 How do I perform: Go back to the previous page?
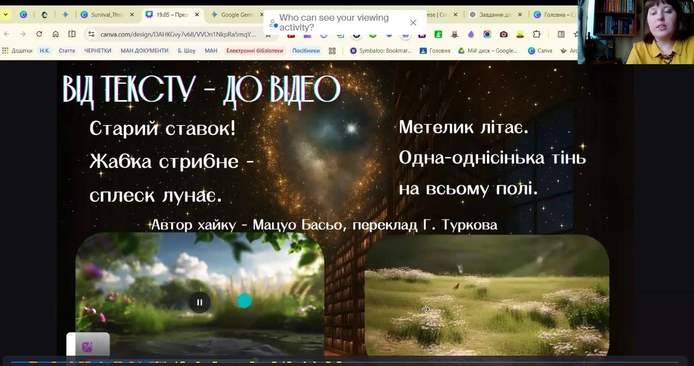7,34
